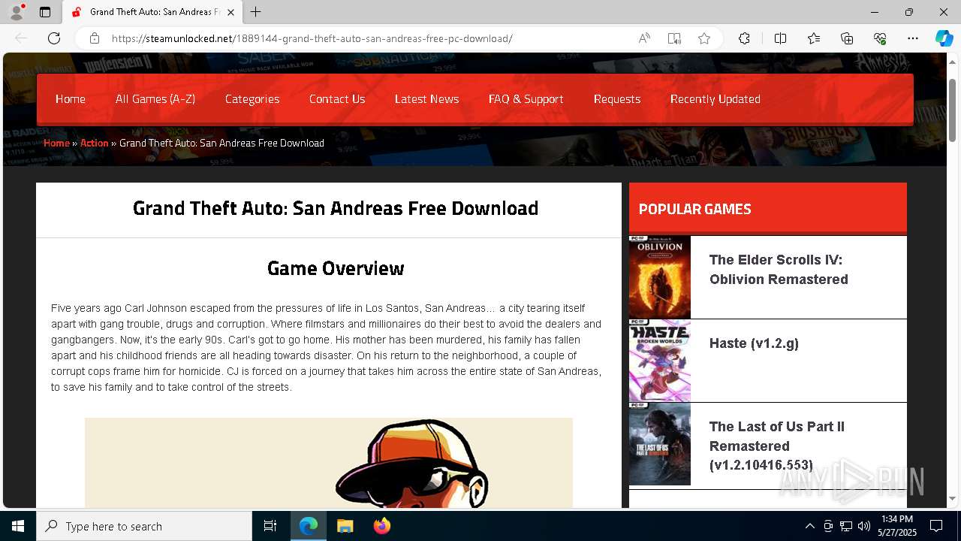961x541 pixels.
Task: Add this page to favorites
Action: (704, 38)
